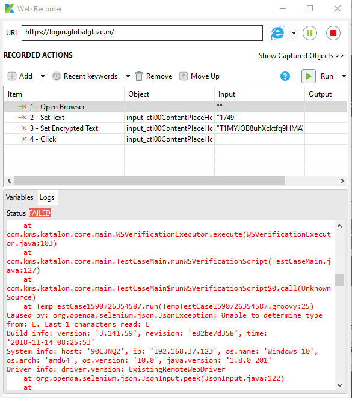Image resolution: width=352 pixels, height=398 pixels.
Task: Click the horizontal scrollbar thumb of actions table
Action: tap(149, 181)
